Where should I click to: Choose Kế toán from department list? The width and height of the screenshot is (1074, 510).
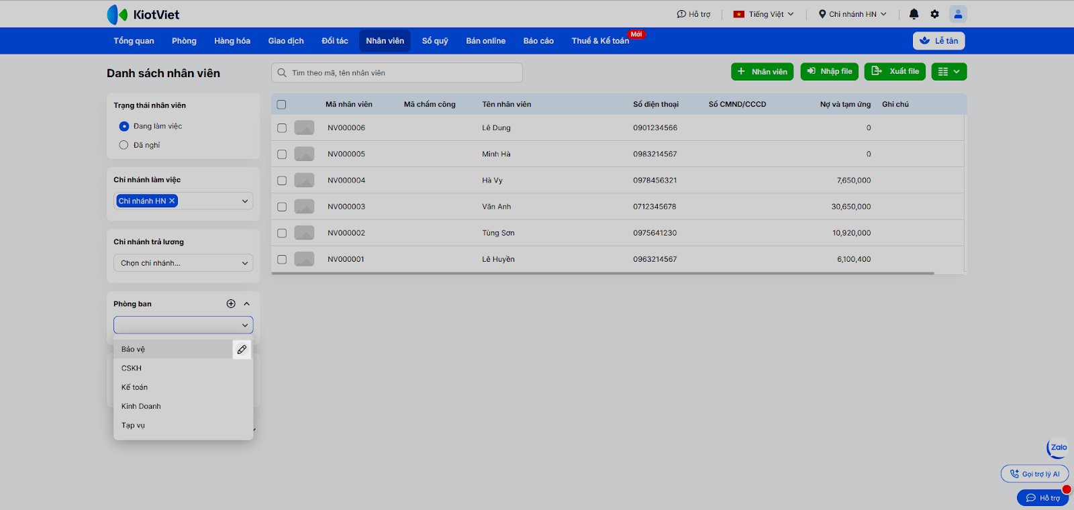pyautogui.click(x=183, y=387)
